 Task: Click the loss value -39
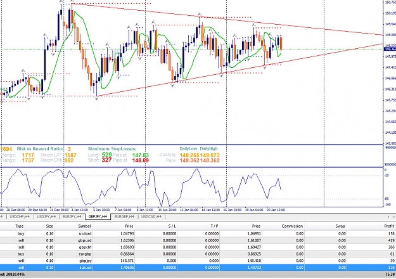coord(392,261)
